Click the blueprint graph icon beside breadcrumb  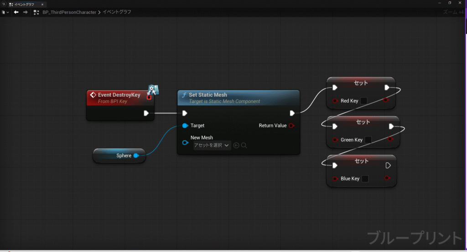[36, 12]
